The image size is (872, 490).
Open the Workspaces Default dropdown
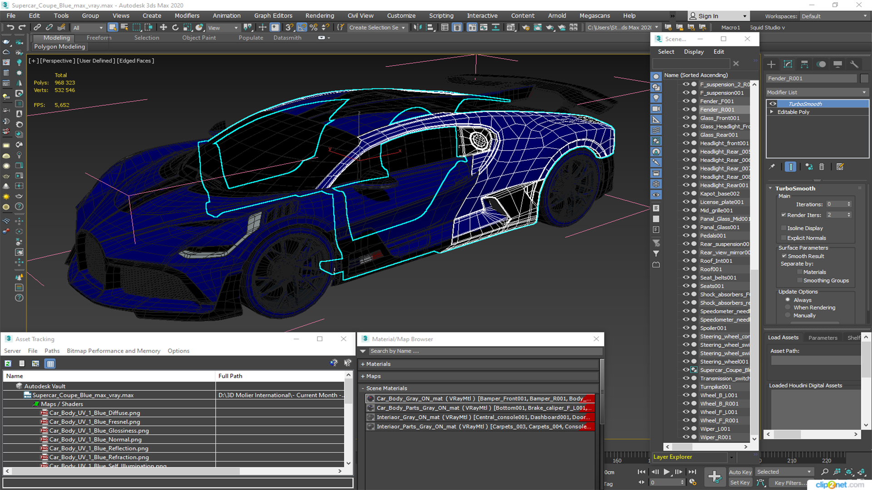click(834, 16)
